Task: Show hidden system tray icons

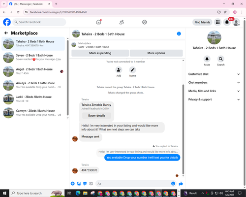Action: point(203,193)
